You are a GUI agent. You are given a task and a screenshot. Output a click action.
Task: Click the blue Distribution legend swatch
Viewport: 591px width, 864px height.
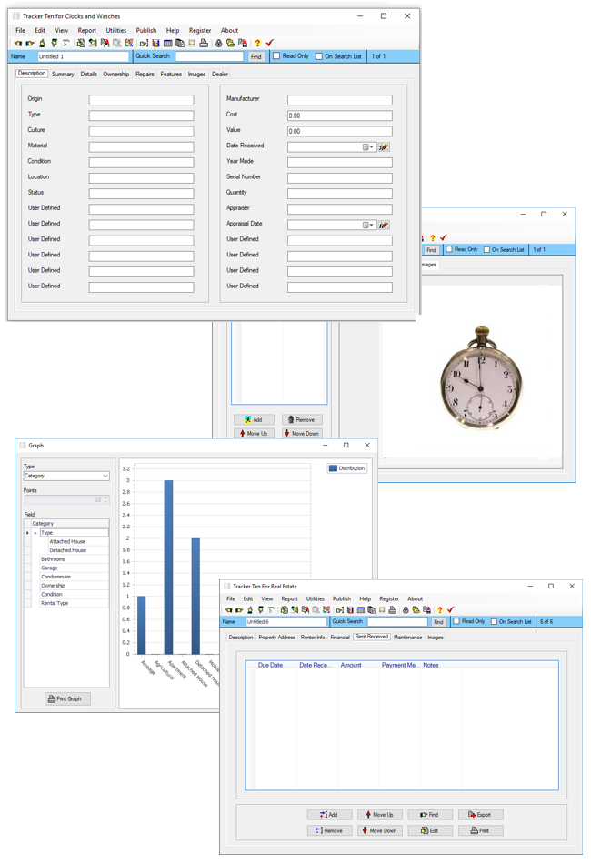coord(333,468)
